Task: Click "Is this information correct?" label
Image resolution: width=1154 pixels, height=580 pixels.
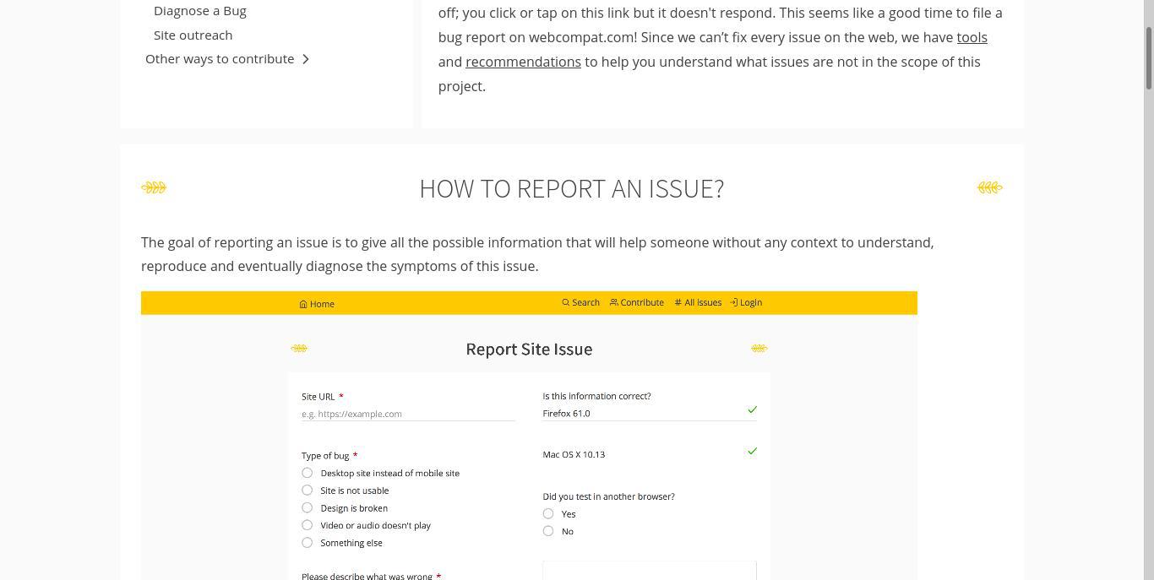Action: coord(596,396)
